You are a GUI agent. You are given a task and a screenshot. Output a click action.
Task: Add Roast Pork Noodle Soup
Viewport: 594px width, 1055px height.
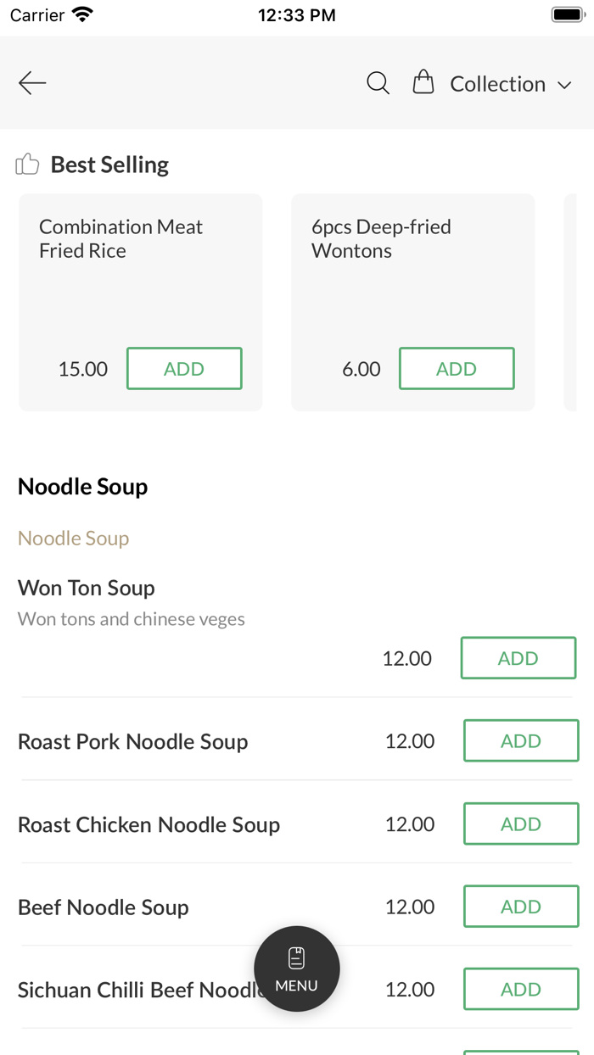(x=520, y=741)
